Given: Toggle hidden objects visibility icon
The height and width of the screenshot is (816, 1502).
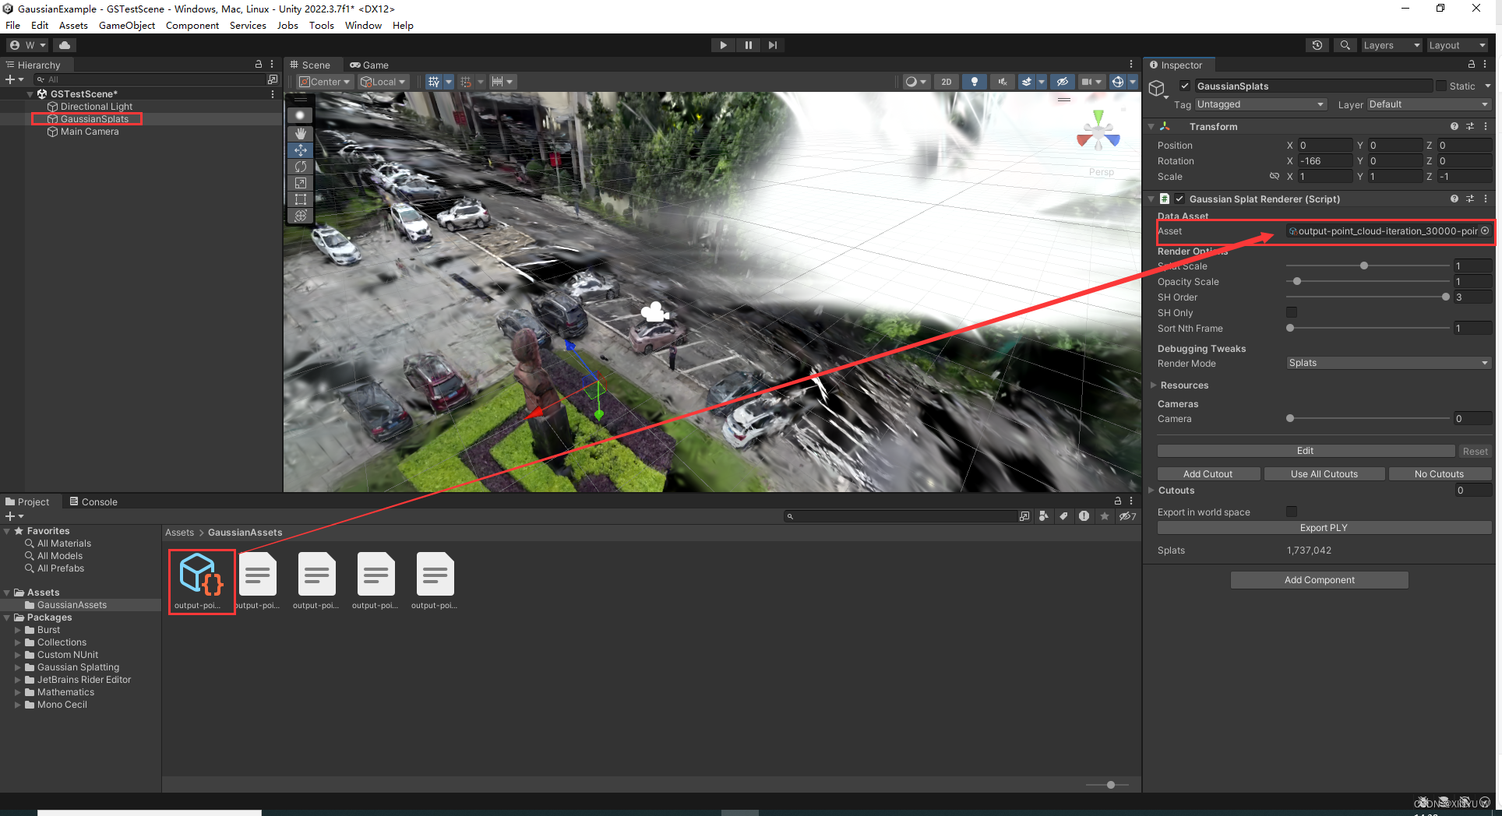Looking at the screenshot, I should click(1062, 82).
